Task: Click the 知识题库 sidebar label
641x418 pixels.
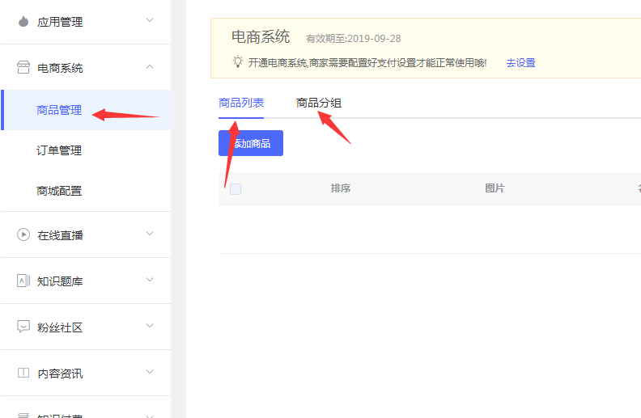Action: [x=60, y=281]
